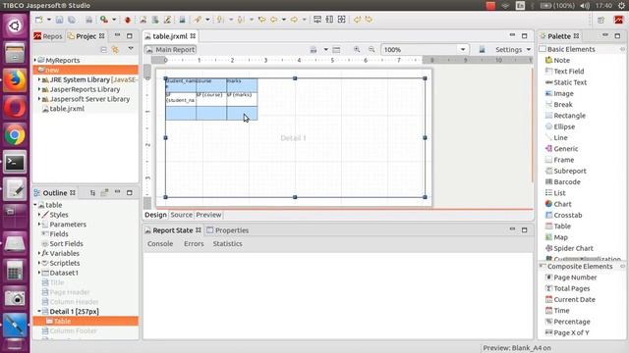The image size is (629, 353).
Task: Select the Rectangle palette element
Action: (565, 116)
